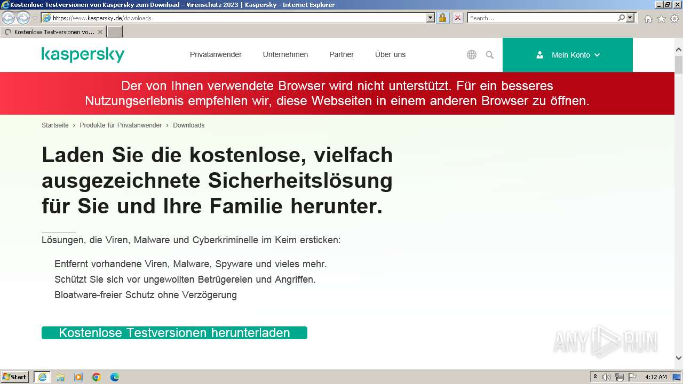Click the Downloads breadcrumb
Viewport: 683px width, 384px height.
(x=188, y=125)
